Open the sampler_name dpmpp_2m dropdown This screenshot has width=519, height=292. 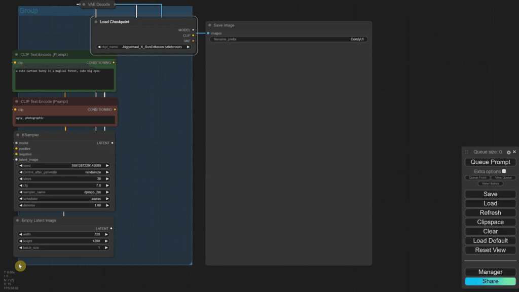pos(64,192)
